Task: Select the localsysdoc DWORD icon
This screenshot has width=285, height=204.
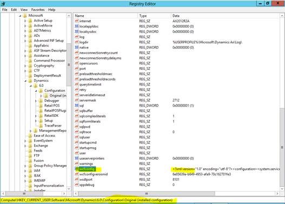Action: pyautogui.click(x=77, y=31)
